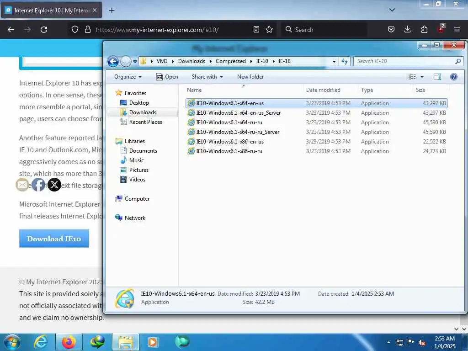
Task: Open Firefox list all tabs dropdown
Action: [x=392, y=10]
